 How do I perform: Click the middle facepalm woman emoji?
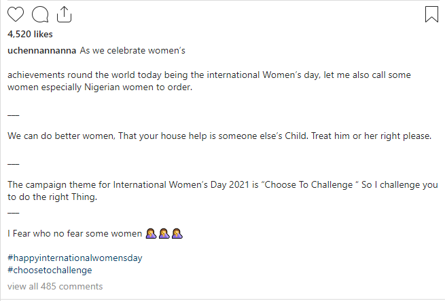pos(164,234)
